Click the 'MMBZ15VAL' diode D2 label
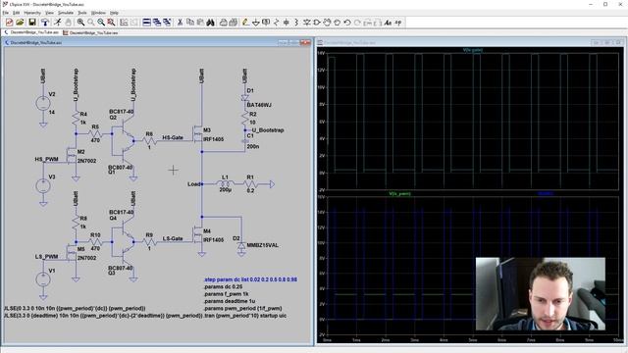The height and width of the screenshot is (353, 628). point(262,245)
